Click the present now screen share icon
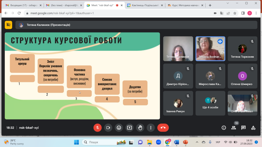Screen dimensions: 262x147 click(129, 128)
